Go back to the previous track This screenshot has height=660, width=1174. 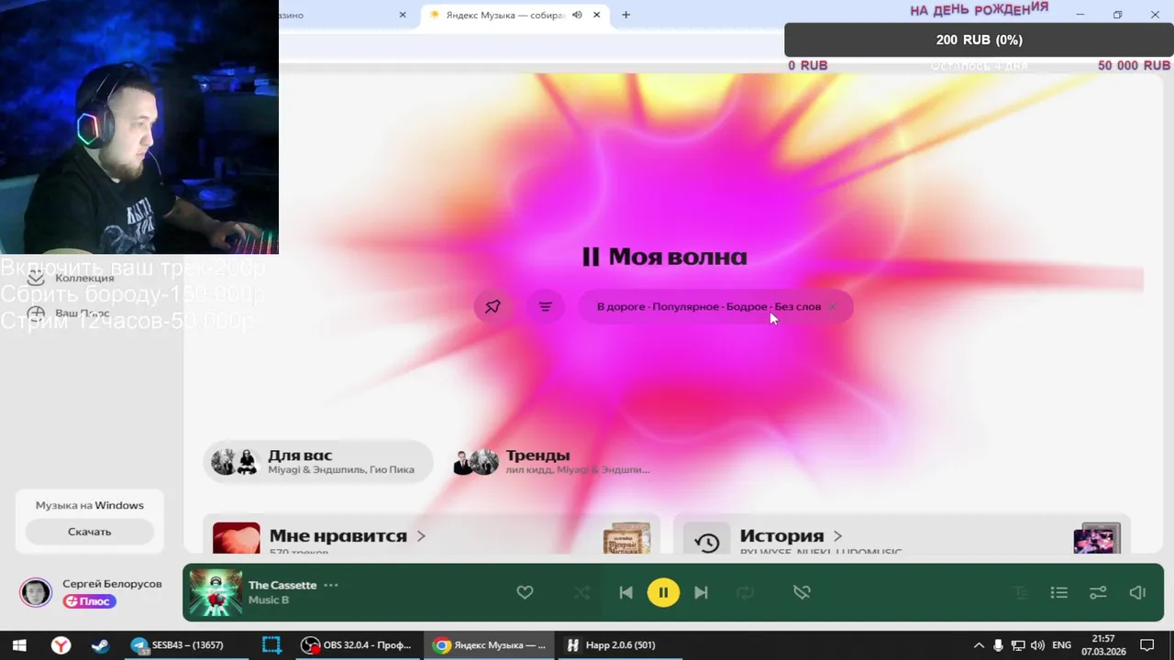(x=626, y=592)
